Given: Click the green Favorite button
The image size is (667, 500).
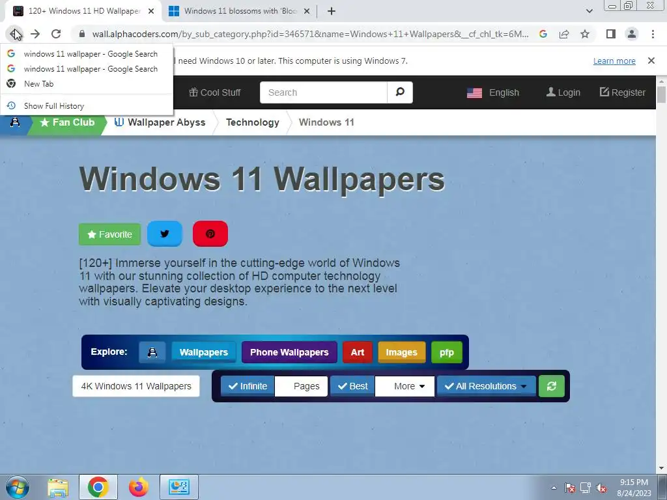Looking at the screenshot, I should tap(109, 234).
